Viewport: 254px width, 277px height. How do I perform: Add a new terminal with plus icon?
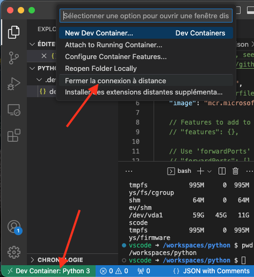coord(200,171)
